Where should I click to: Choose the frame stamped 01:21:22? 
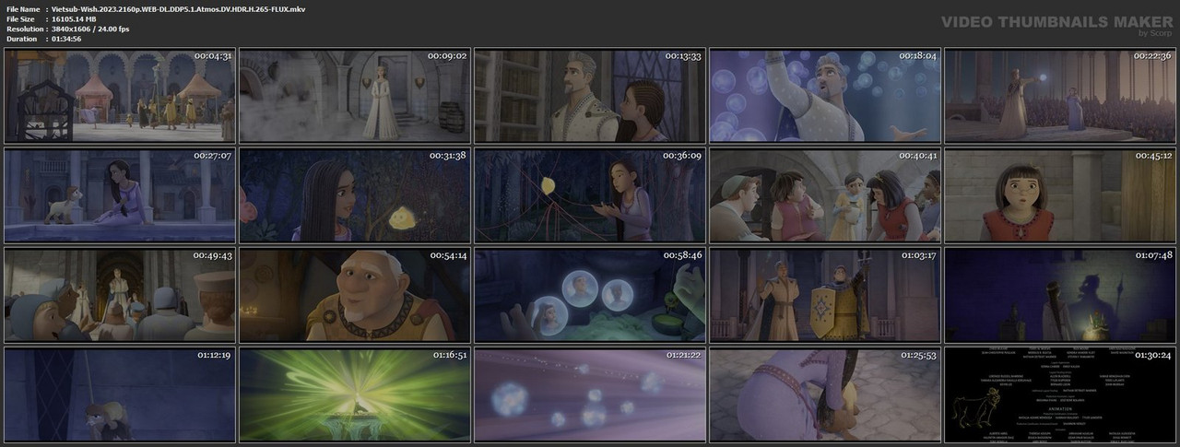(x=589, y=394)
